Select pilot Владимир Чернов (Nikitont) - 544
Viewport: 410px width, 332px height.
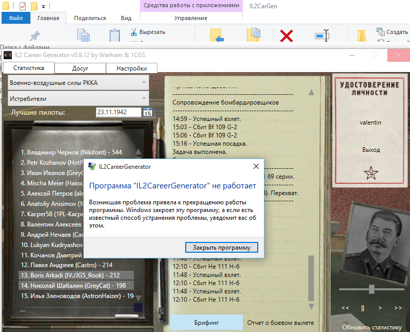coord(72,152)
